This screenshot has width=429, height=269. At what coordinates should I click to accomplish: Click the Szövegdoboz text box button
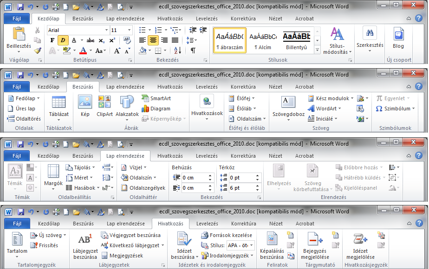288,109
